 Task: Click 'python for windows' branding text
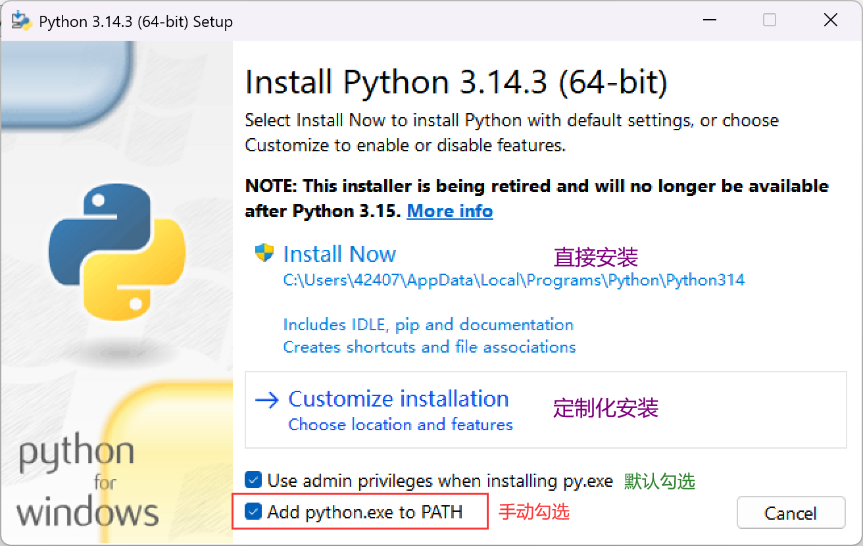point(88,482)
